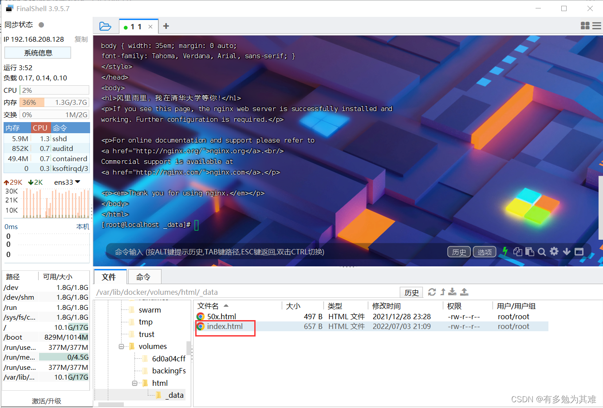Click the /dev/shm disk path row
The image size is (603, 408).
(x=46, y=297)
